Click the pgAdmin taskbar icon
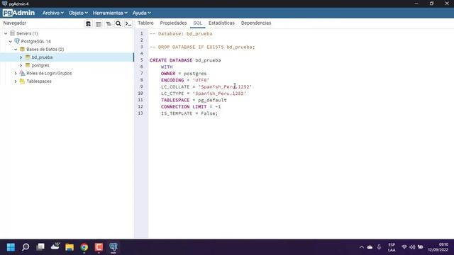 (113, 247)
